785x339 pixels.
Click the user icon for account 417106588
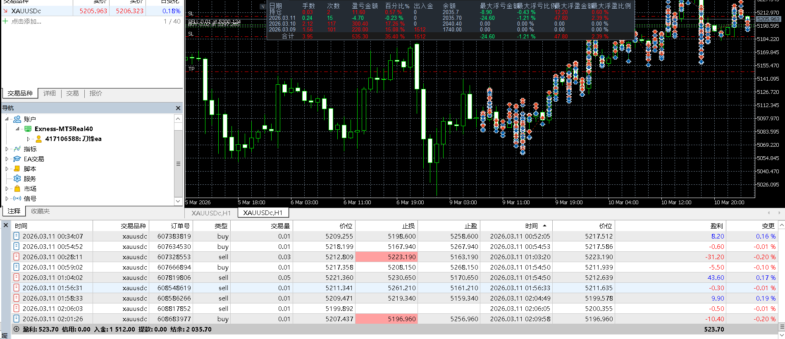click(39, 139)
